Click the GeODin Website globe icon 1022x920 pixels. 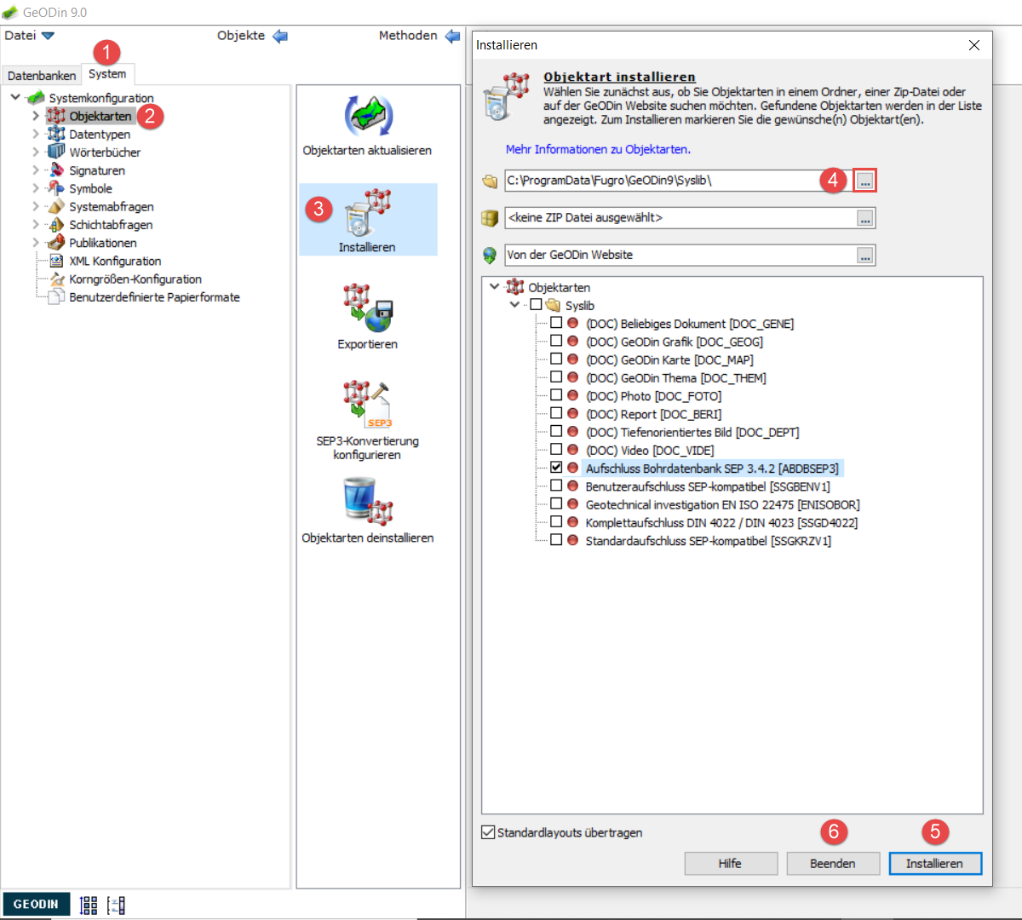tap(490, 255)
